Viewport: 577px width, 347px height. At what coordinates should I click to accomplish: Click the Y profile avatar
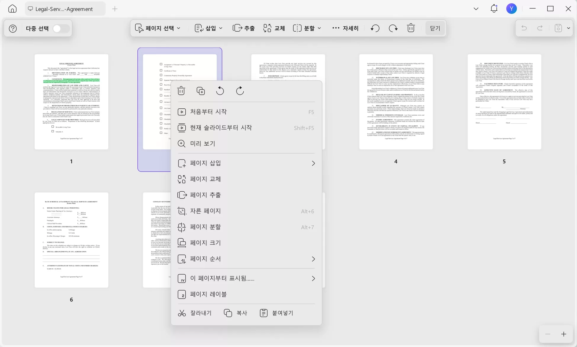point(512,9)
